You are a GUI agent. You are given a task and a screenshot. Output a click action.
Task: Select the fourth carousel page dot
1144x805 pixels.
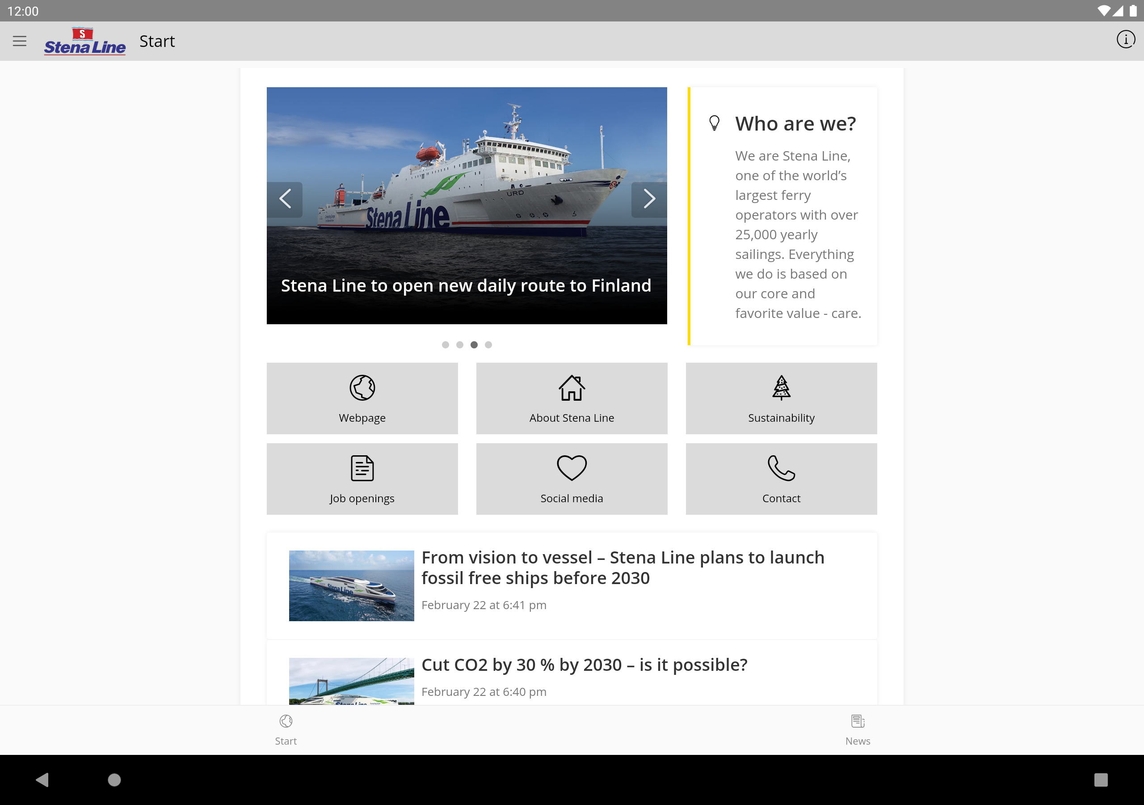(488, 345)
